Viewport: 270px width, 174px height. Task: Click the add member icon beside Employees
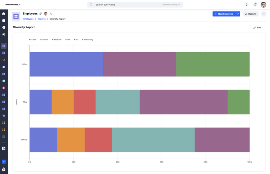click(51, 13)
